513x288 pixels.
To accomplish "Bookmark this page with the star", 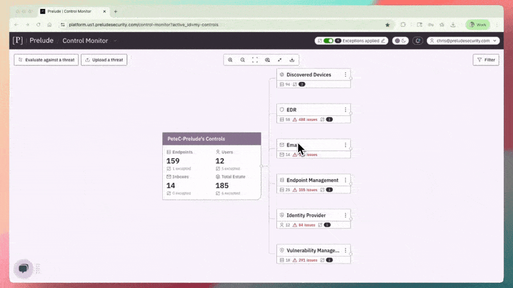I will click(387, 25).
